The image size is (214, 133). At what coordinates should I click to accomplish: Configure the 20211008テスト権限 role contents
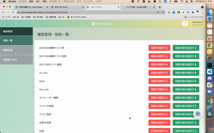[186, 65]
